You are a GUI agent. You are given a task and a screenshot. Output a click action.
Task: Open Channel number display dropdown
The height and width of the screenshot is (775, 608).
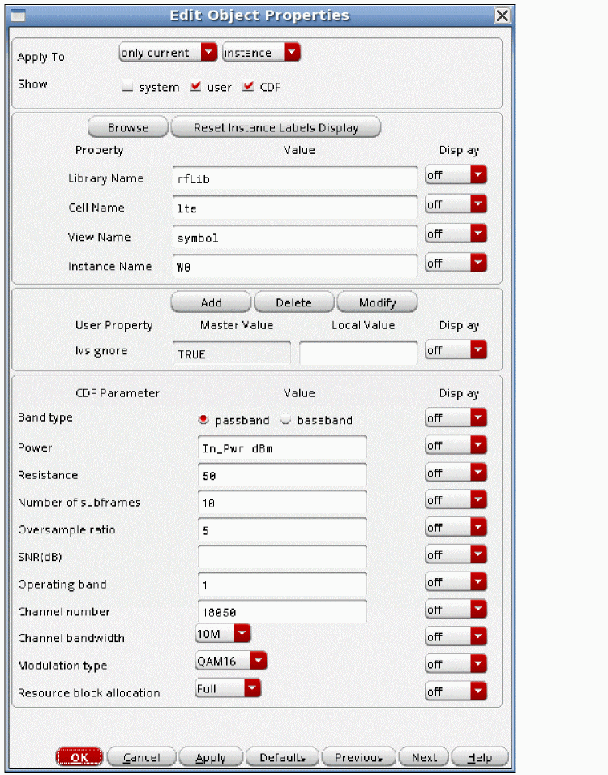click(x=456, y=610)
